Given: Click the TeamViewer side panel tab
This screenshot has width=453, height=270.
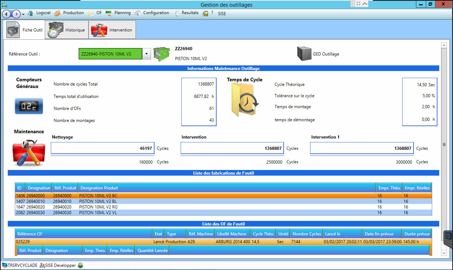Looking at the screenshot, I should (448, 236).
